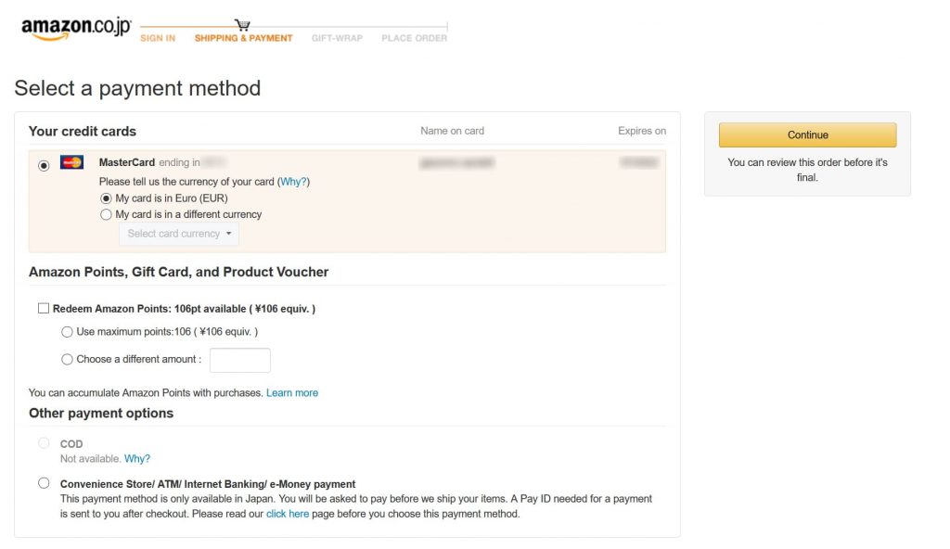The width and height of the screenshot is (950, 549).
Task: Click the amazon.co.jp logo
Action: (x=76, y=29)
